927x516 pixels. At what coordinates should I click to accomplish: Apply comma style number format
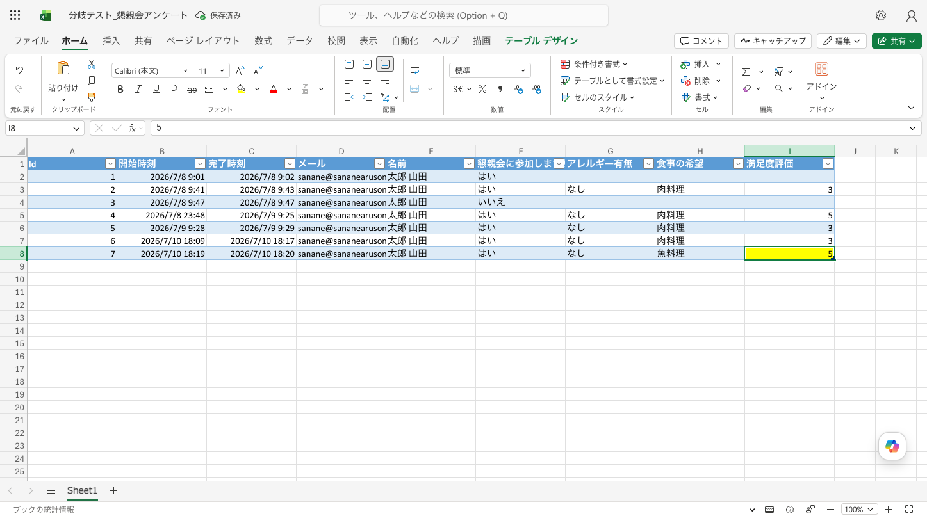pos(500,89)
